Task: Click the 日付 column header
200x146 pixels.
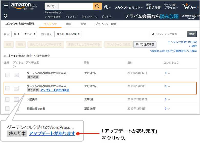Action: click(130, 63)
